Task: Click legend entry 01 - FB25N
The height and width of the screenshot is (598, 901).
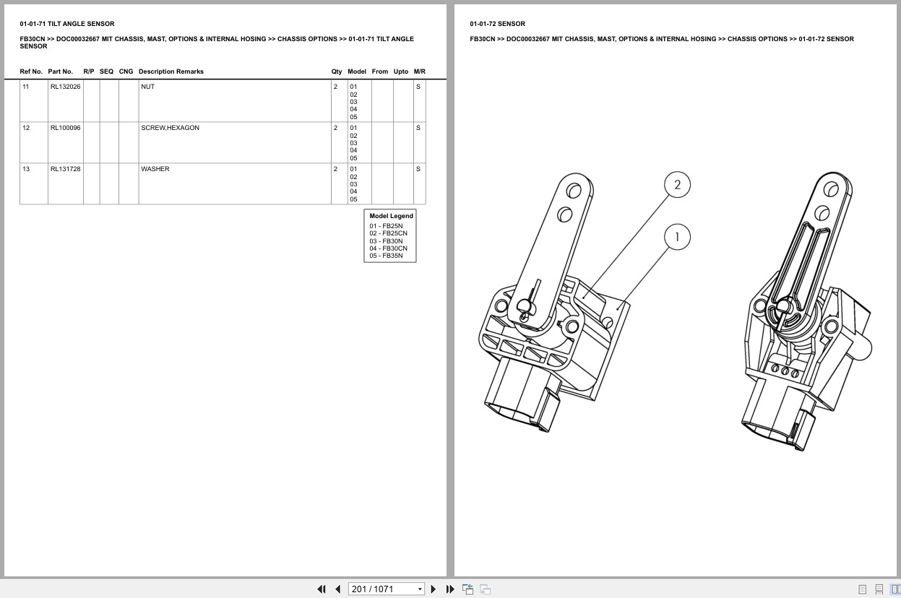Action: [387, 226]
